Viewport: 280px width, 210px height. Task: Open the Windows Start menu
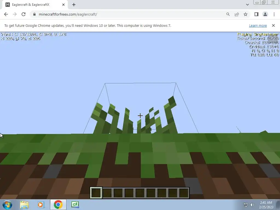click(x=7, y=205)
